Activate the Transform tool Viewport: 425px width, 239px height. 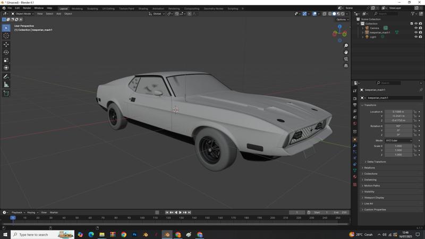tap(6, 68)
